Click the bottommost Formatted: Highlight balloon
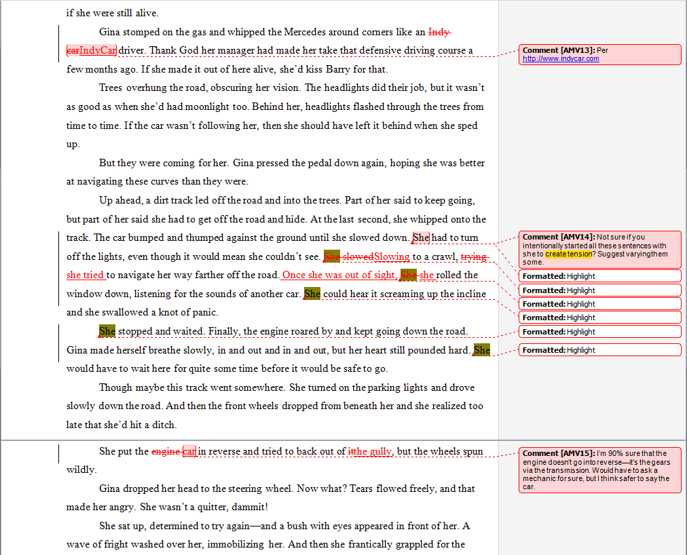This screenshot has width=687, height=555. coord(599,349)
